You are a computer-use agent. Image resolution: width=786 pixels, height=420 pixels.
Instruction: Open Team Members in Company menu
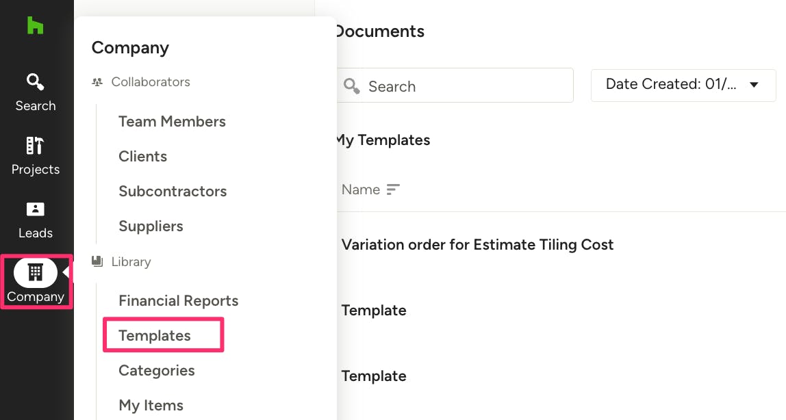(x=172, y=121)
